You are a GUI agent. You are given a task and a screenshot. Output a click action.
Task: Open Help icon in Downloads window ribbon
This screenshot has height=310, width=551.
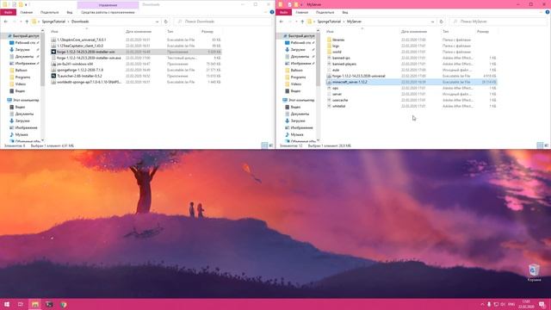(x=272, y=12)
